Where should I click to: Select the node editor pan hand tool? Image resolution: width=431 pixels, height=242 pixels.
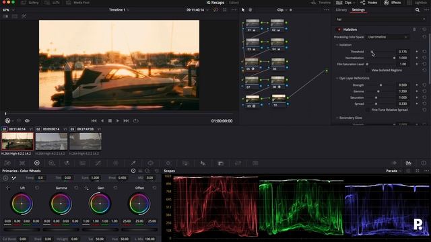251,9
